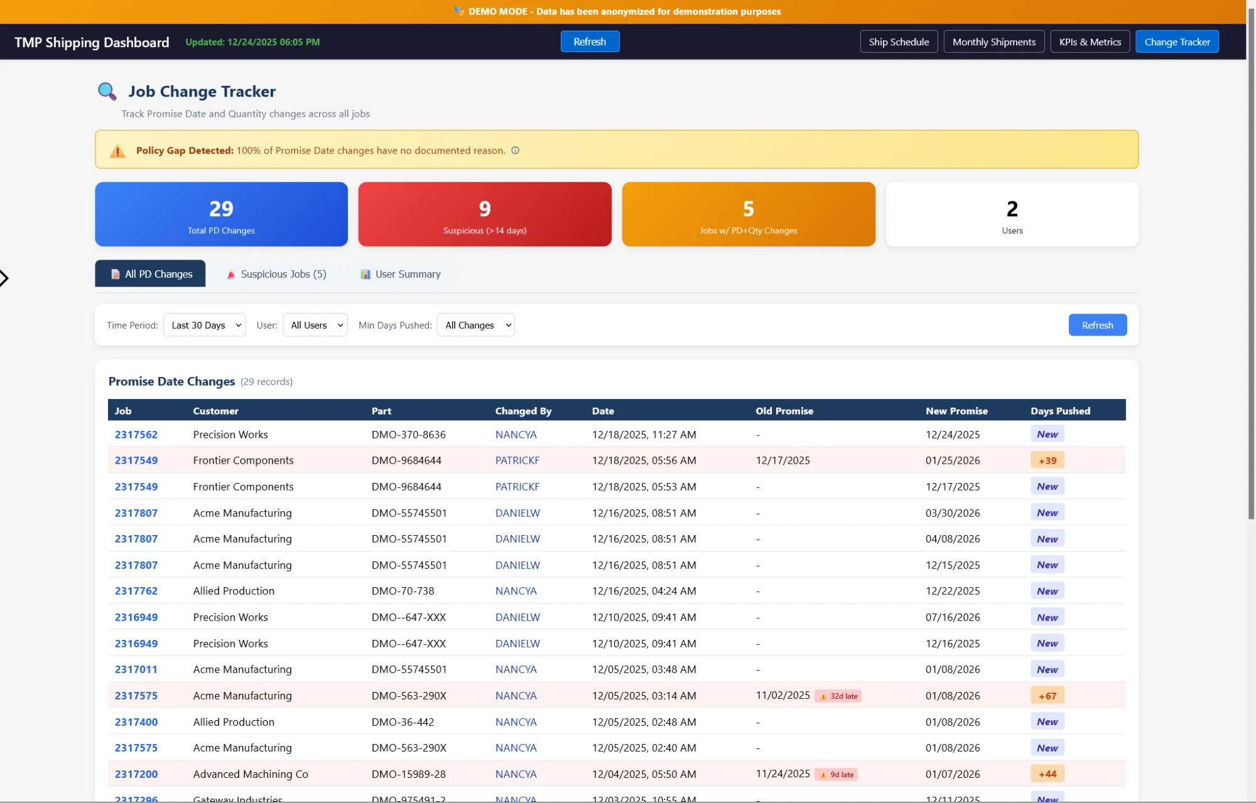The height and width of the screenshot is (803, 1256).
Task: Click the warning triangle in the Policy Gap banner
Action: [x=117, y=151]
